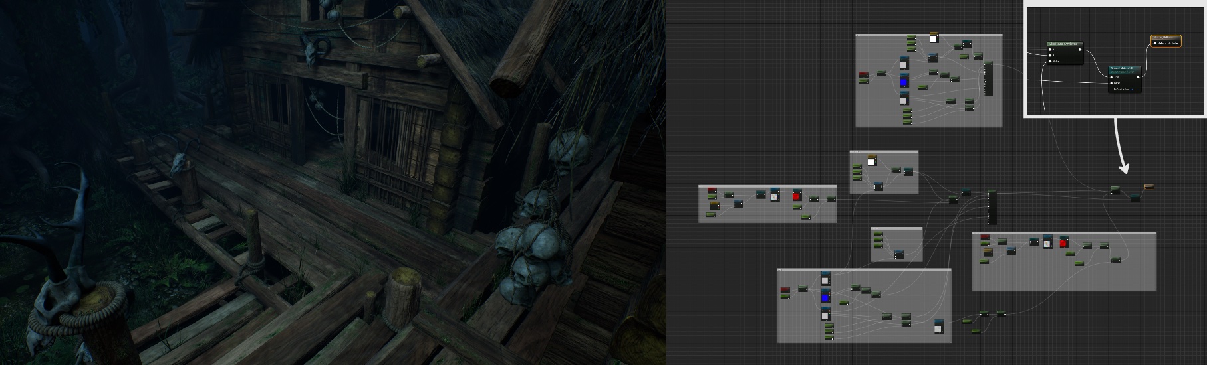Viewport: 1207px width, 365px height.
Task: Select tall black node in the graph center
Action: [992, 208]
